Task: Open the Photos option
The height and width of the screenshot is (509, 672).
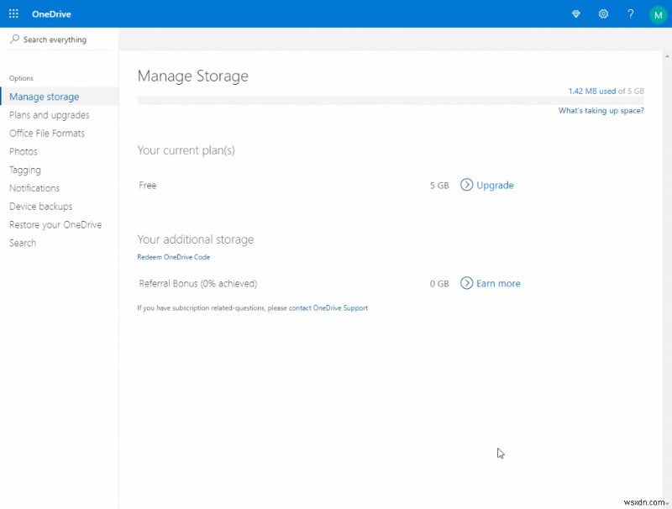Action: pyautogui.click(x=24, y=152)
